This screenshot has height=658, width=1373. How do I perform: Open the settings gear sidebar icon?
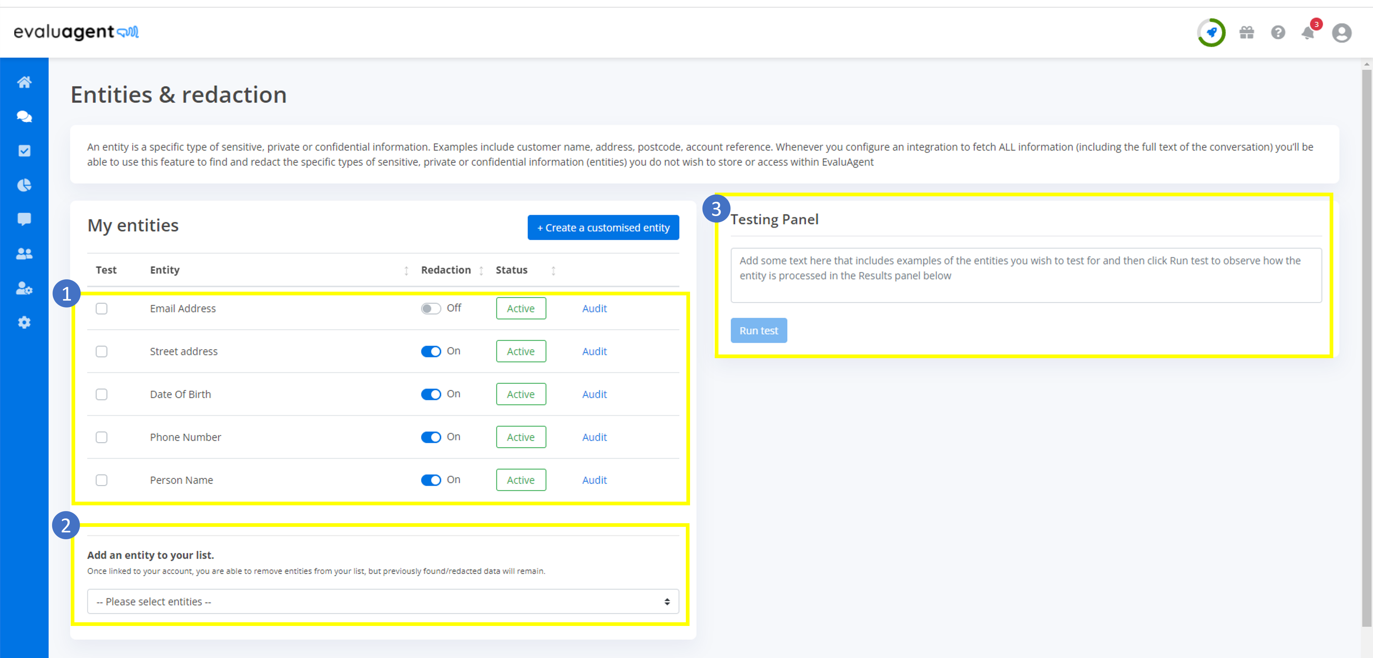[x=24, y=322]
